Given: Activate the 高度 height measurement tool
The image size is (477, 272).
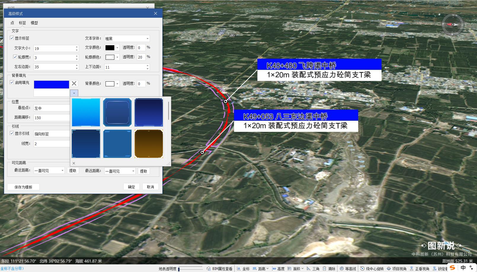Looking at the screenshot, I should [278, 269].
